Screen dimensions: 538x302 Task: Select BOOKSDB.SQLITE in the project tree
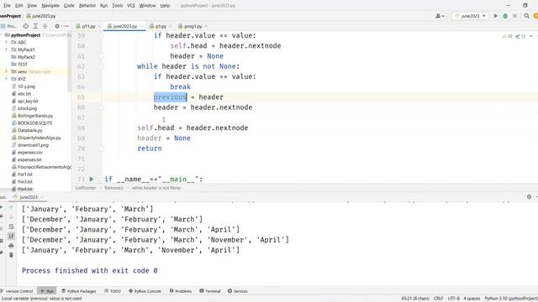click(34, 123)
